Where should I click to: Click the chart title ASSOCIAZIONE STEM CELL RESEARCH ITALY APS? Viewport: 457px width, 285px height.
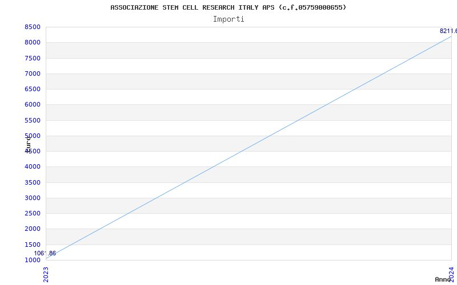click(x=228, y=7)
